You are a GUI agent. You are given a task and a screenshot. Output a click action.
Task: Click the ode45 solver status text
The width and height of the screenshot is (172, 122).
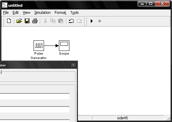coord(123,118)
